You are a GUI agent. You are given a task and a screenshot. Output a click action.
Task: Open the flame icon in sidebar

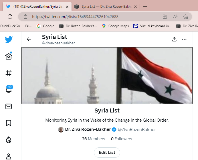[9, 140]
